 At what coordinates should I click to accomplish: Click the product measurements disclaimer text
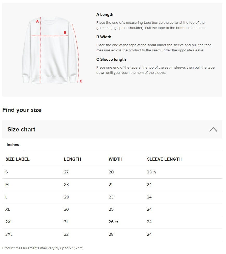click(43, 248)
